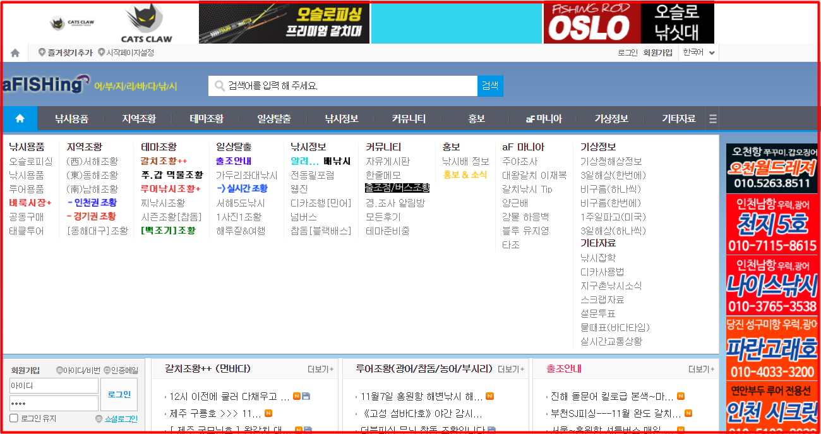Click -인천권 조황 link
This screenshot has width=821, height=434.
[x=92, y=203]
